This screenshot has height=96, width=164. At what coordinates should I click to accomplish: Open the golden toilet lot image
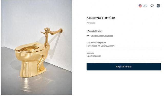[x=36, y=47]
